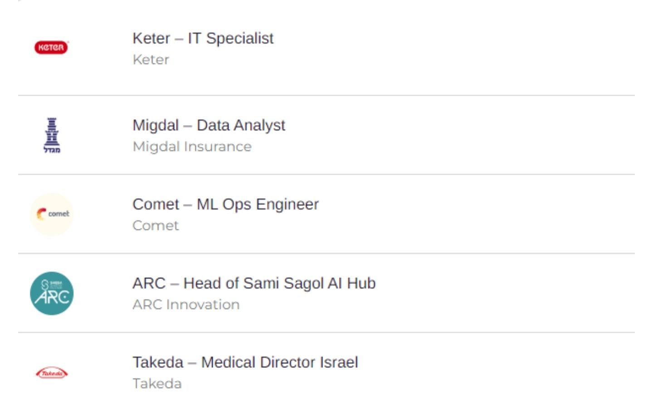Open Comet – ML Ops Engineer listing
The height and width of the screenshot is (408, 653).
tap(225, 204)
